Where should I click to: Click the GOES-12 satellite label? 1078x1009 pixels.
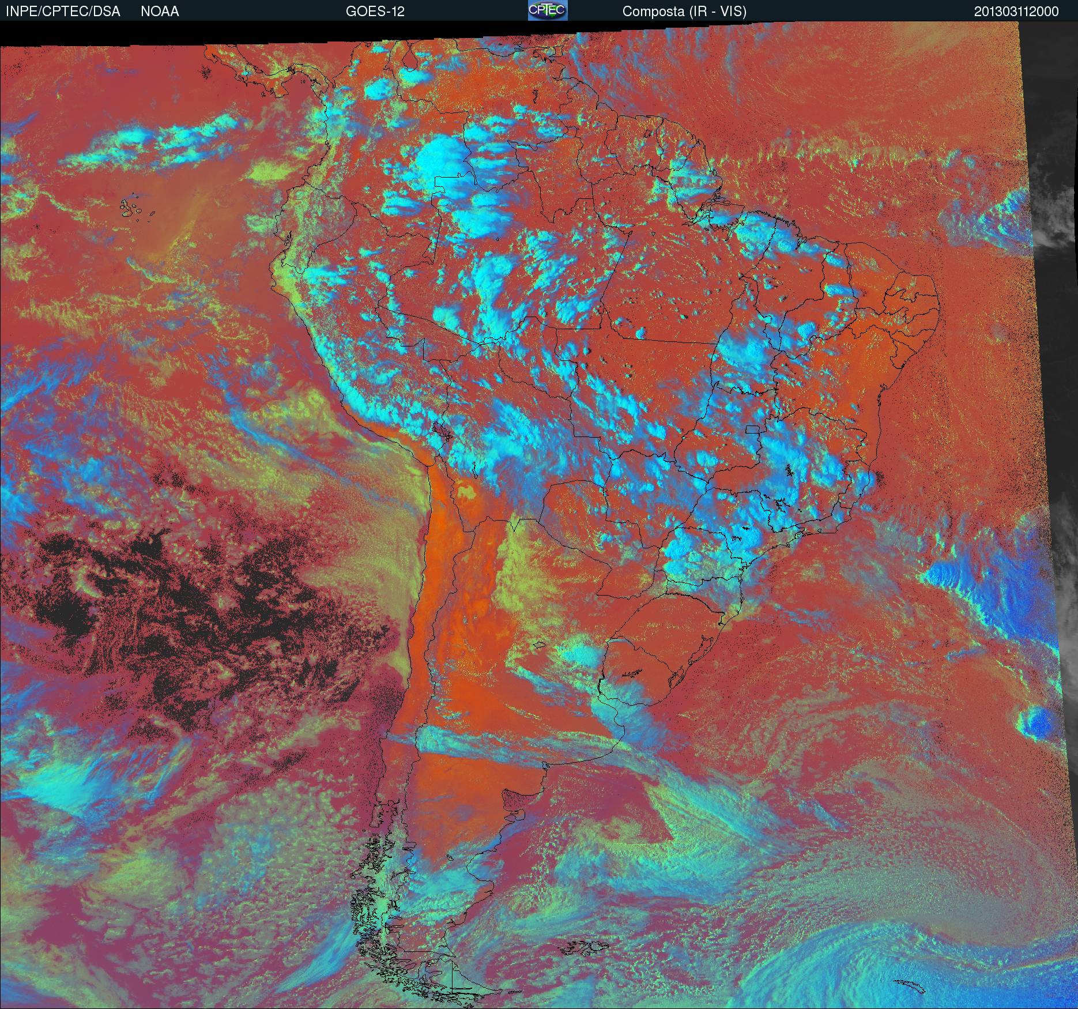375,12
